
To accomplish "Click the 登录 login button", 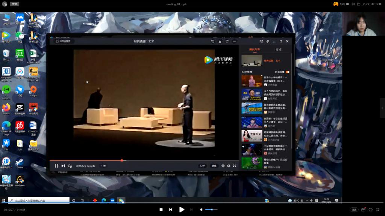I will pyautogui.click(x=14, y=4).
